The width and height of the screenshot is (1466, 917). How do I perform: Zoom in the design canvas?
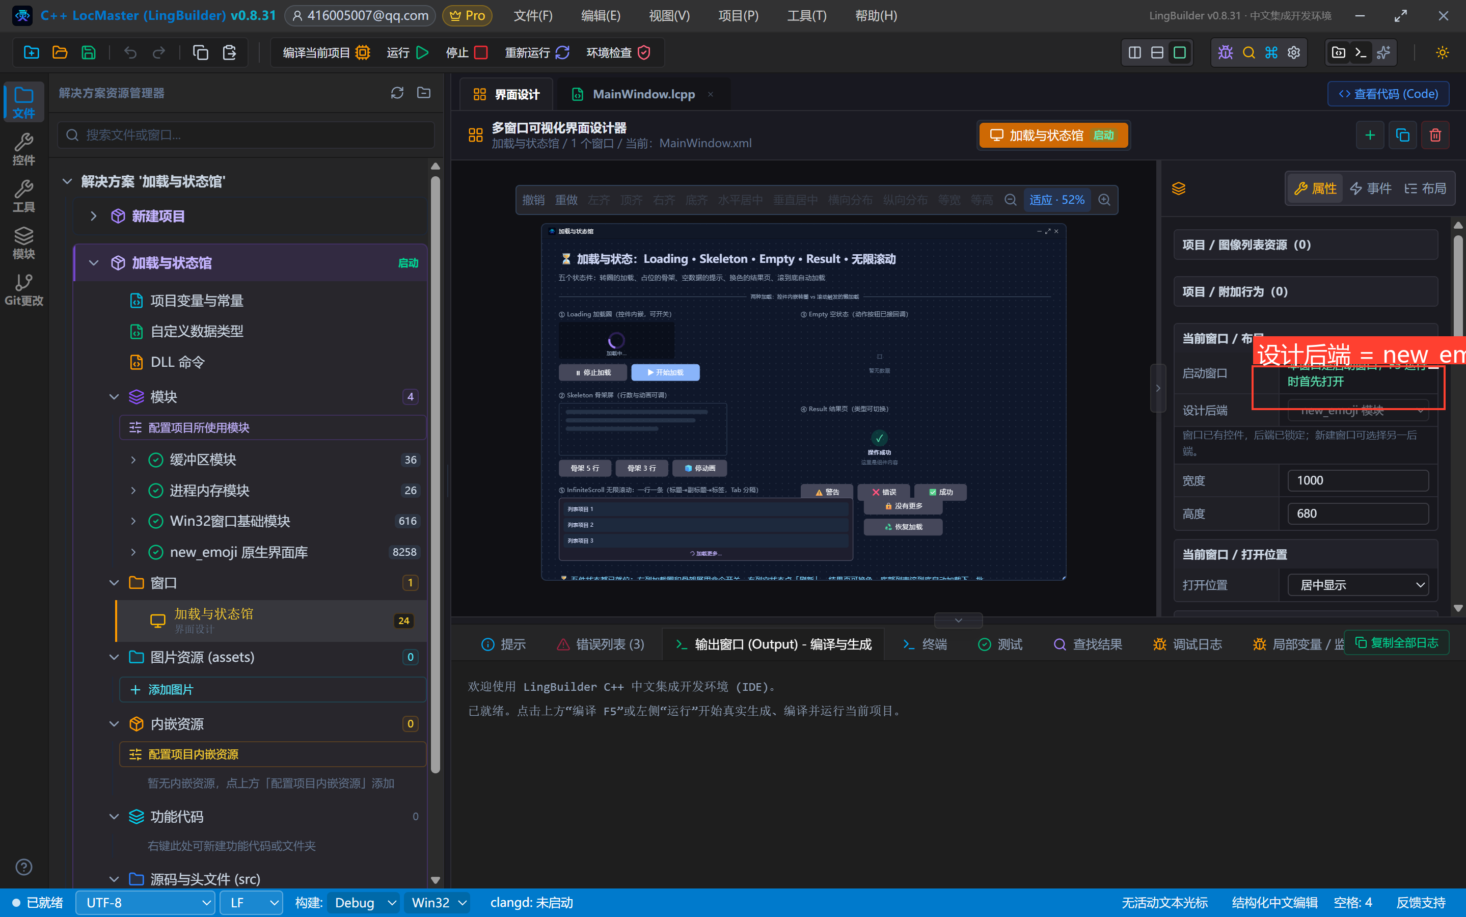coord(1105,200)
